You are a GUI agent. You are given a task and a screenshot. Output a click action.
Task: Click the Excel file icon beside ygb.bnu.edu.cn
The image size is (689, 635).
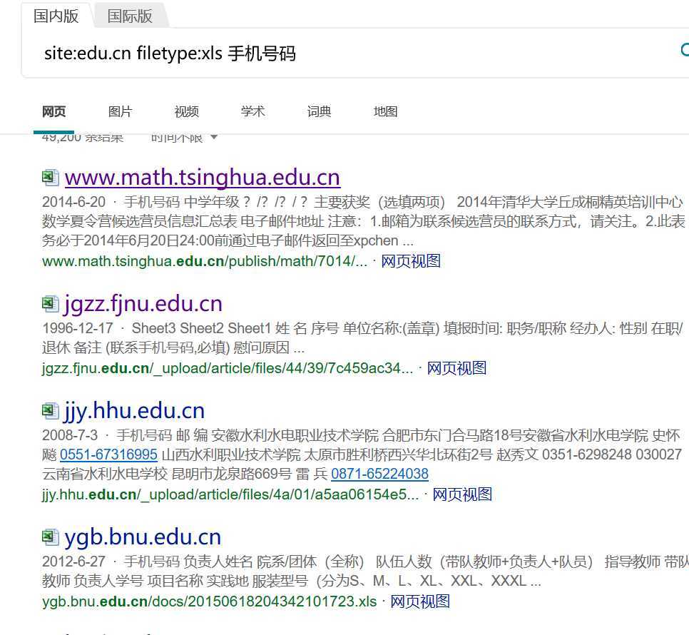51,537
